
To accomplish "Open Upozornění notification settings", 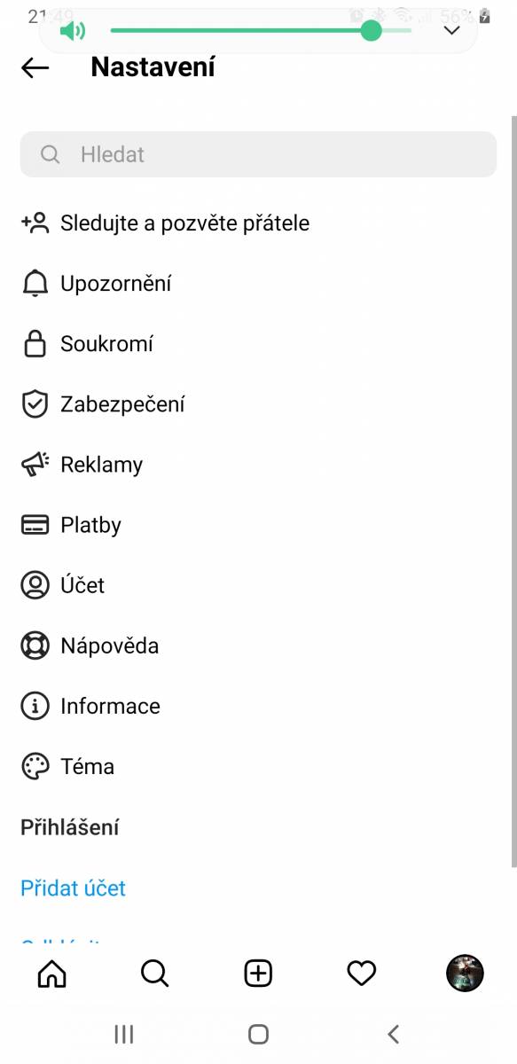I will tap(258, 284).
